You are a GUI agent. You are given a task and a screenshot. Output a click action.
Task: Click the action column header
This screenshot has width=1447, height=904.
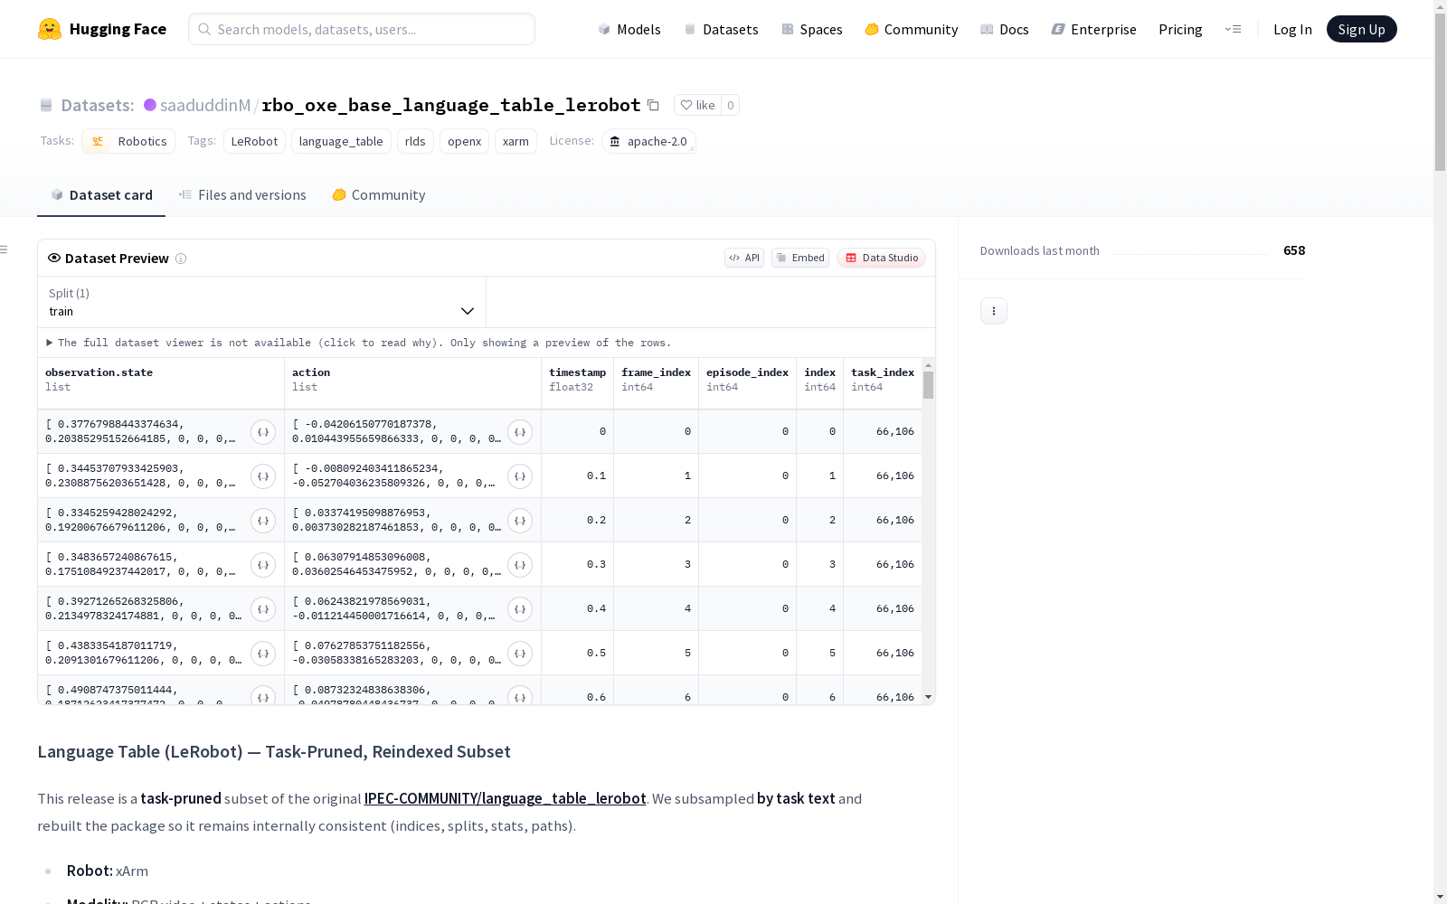pyautogui.click(x=412, y=383)
